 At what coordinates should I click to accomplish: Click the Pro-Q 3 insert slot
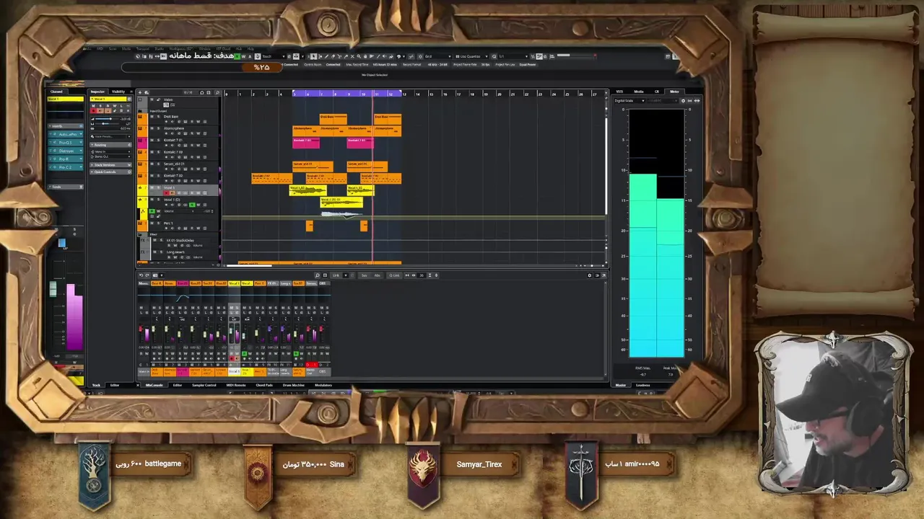pyautogui.click(x=66, y=143)
